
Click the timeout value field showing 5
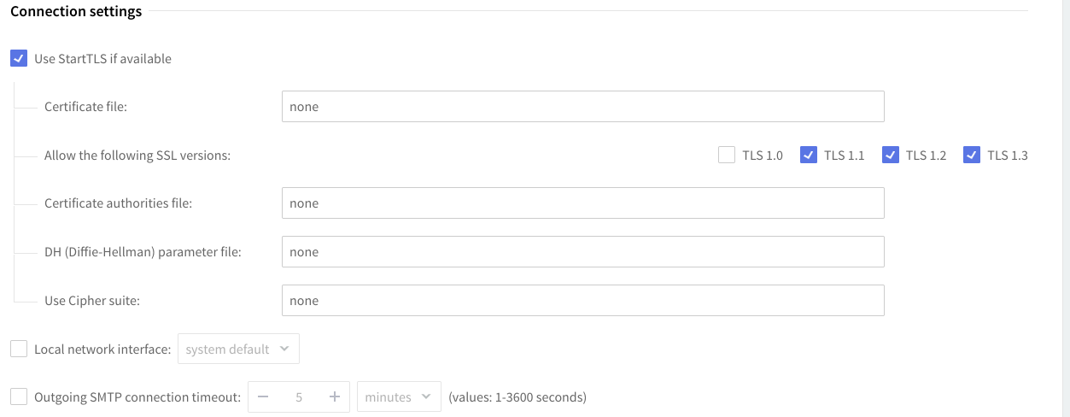299,396
